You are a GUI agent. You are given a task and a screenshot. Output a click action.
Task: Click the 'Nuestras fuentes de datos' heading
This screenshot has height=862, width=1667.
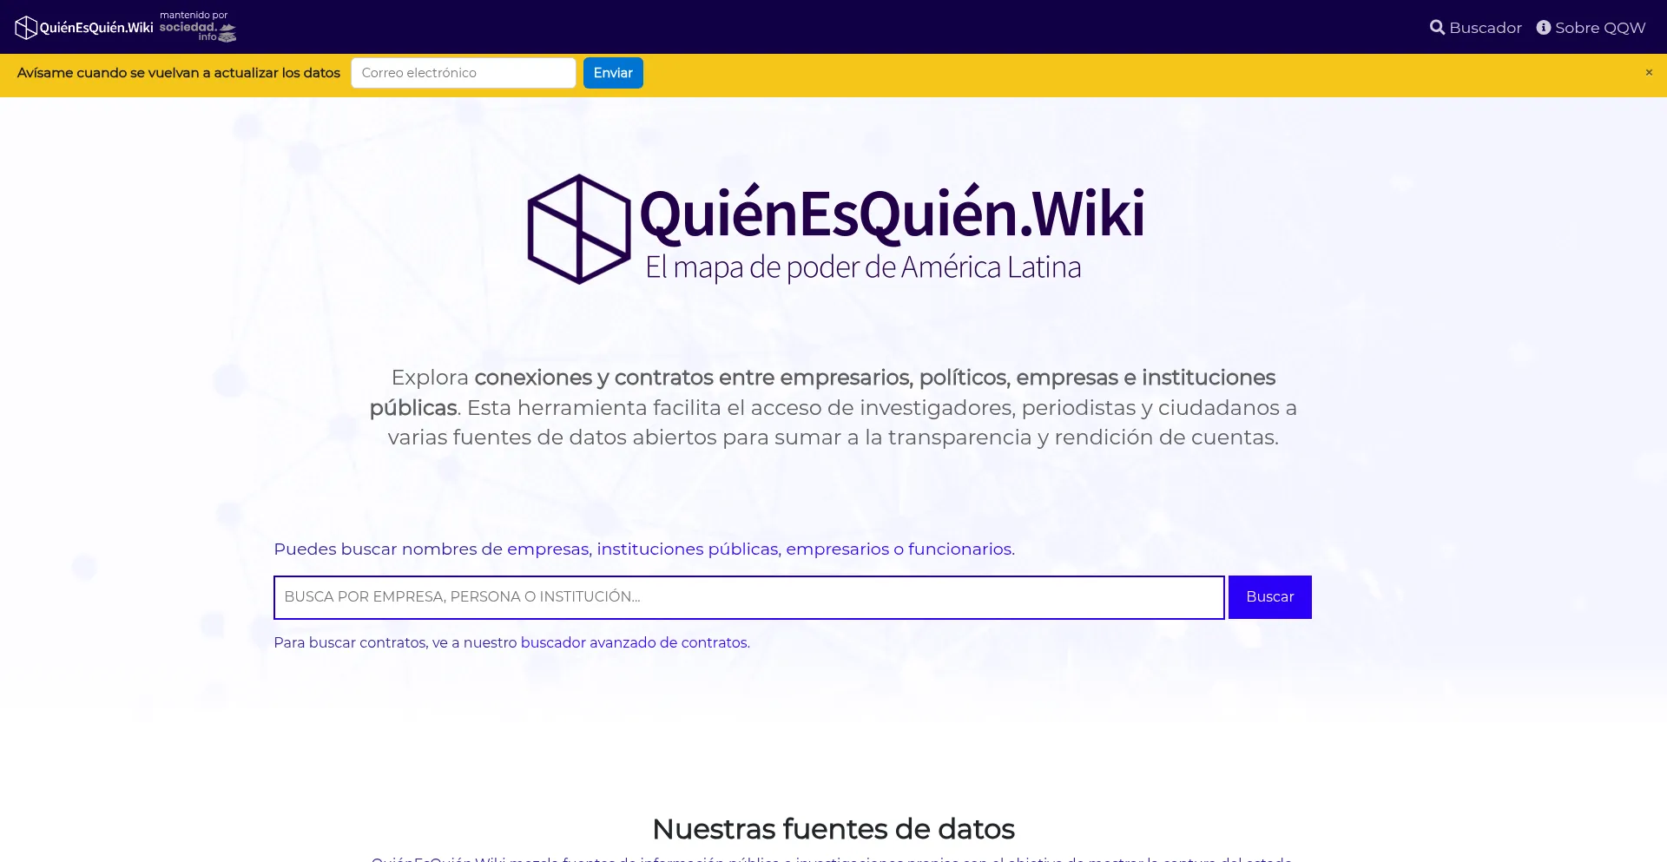(x=833, y=829)
